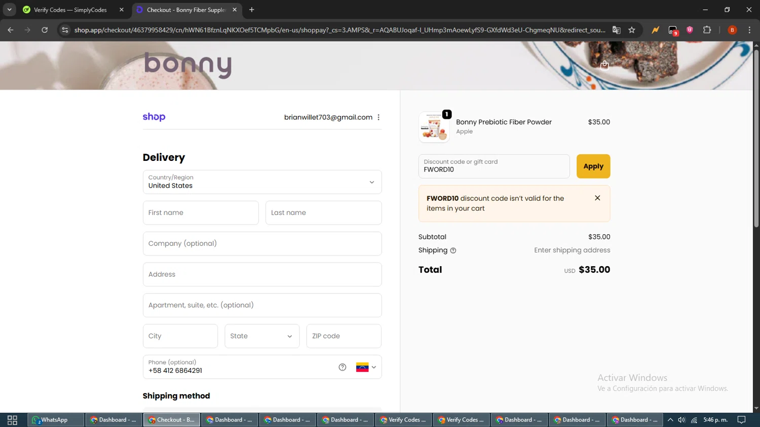Click the Last name field
Image resolution: width=760 pixels, height=427 pixels.
[323, 213]
